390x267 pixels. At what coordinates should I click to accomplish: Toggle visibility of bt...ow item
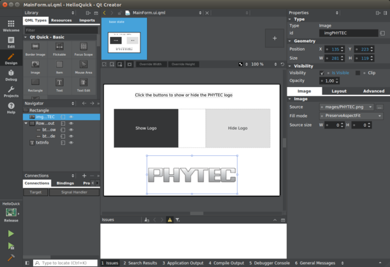71,130
